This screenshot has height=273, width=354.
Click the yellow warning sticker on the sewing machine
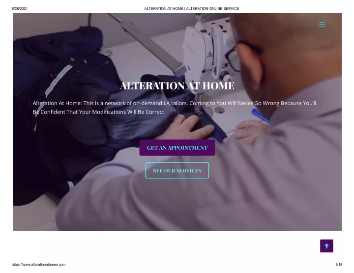point(209,55)
